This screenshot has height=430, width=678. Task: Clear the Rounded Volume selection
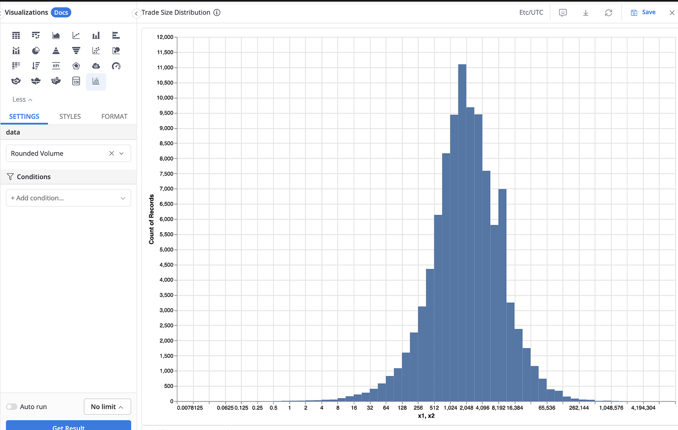pyautogui.click(x=112, y=154)
